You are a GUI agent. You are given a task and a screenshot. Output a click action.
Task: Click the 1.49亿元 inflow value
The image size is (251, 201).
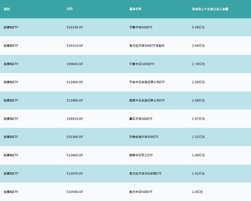tap(198, 155)
